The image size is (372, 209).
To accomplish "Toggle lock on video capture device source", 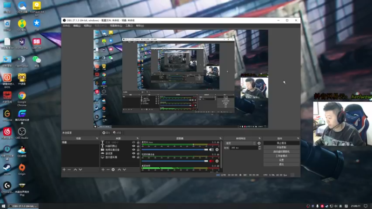I will (138, 150).
